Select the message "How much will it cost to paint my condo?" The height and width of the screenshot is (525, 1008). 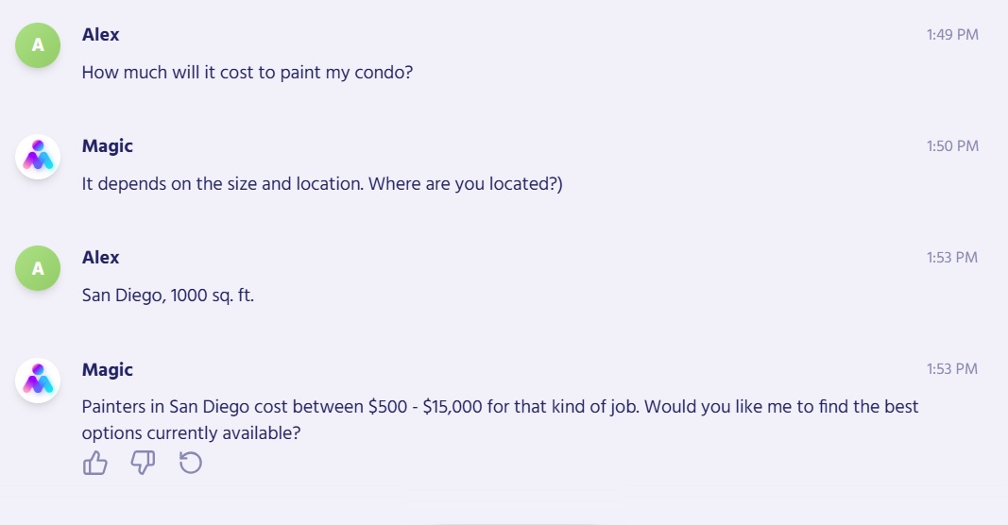point(248,72)
